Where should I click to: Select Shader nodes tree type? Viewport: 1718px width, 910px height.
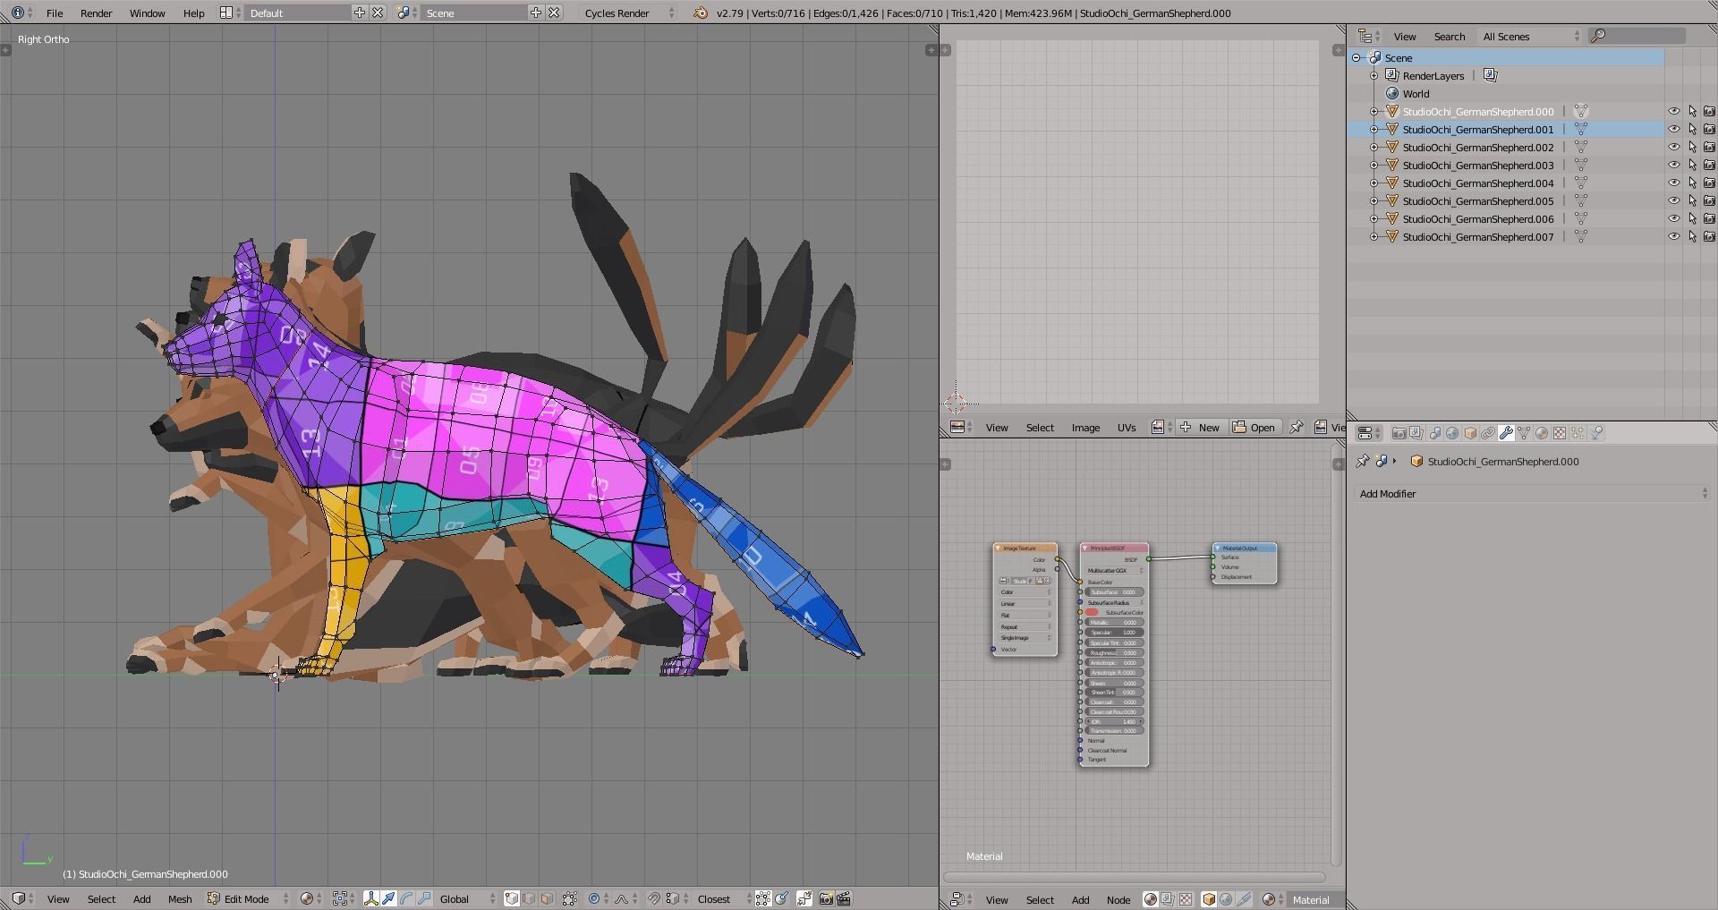click(1151, 900)
